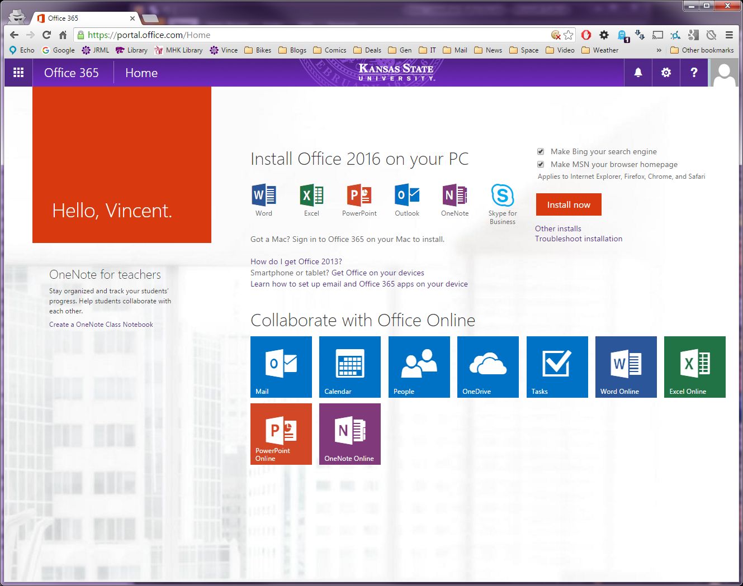Open Troubleshoot installation link
This screenshot has height=586, width=743.
[579, 239]
